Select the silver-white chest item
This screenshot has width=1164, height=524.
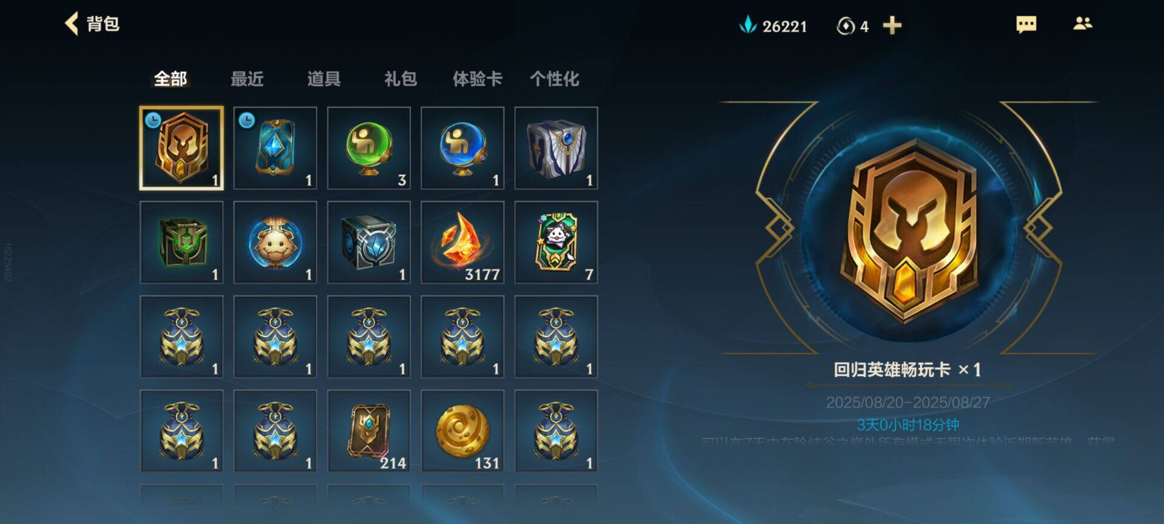point(556,149)
